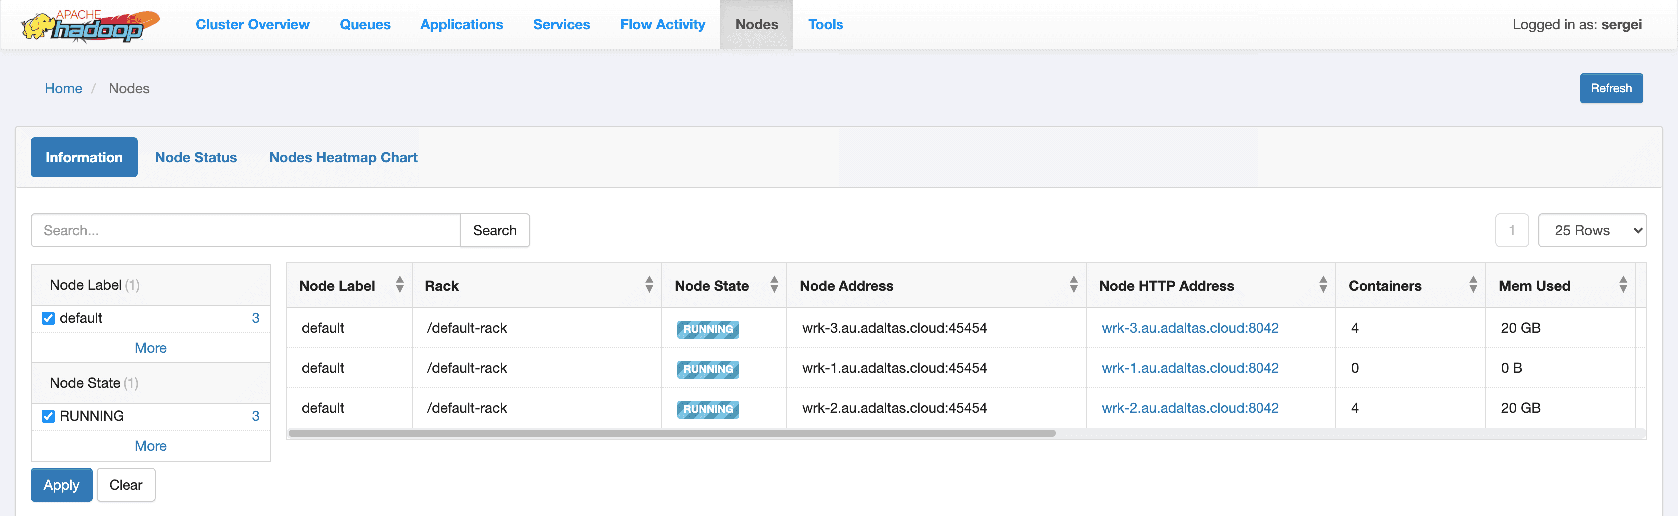
Task: Open the 25 Rows dropdown
Action: coord(1592,231)
